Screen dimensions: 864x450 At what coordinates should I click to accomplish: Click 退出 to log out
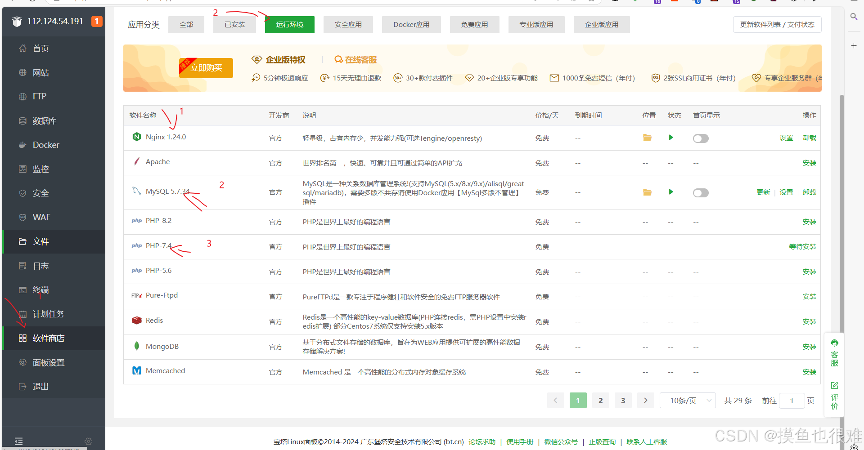point(54,387)
